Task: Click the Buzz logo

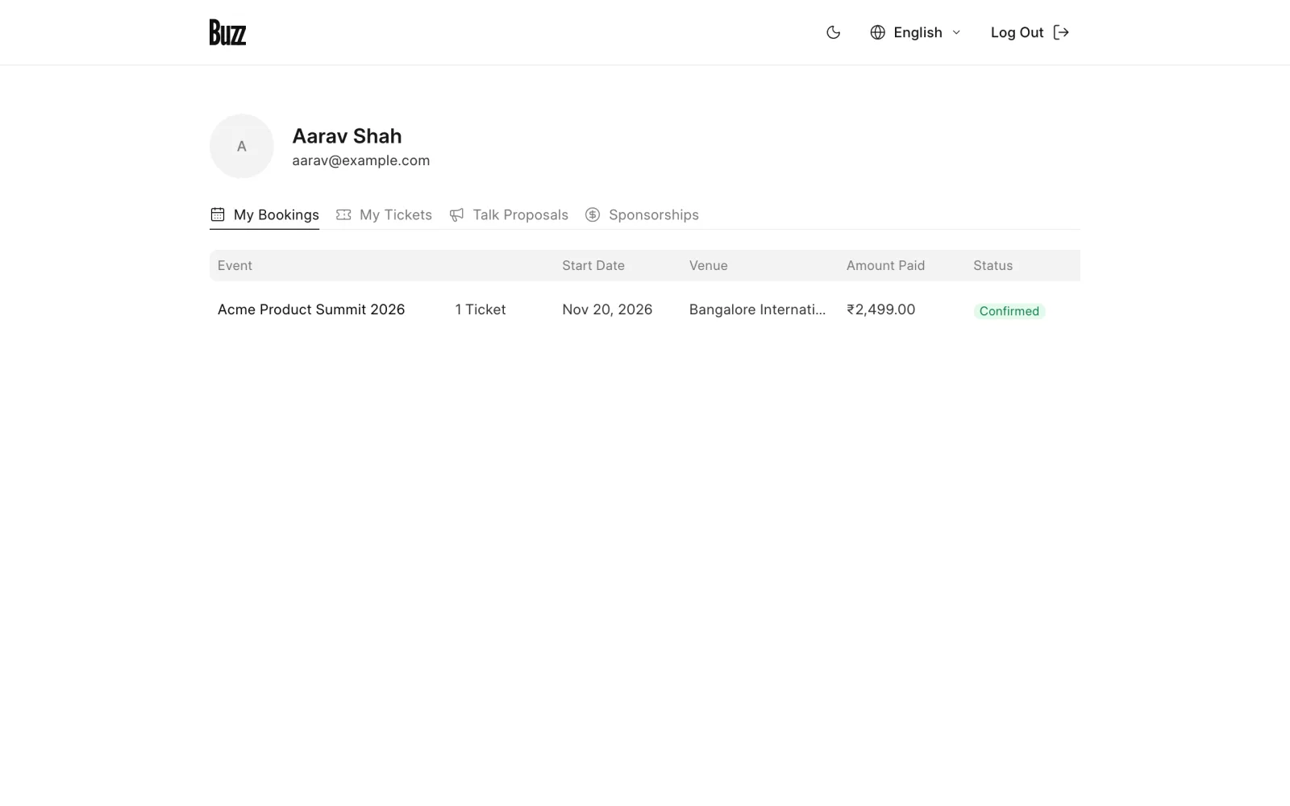Action: pyautogui.click(x=227, y=32)
